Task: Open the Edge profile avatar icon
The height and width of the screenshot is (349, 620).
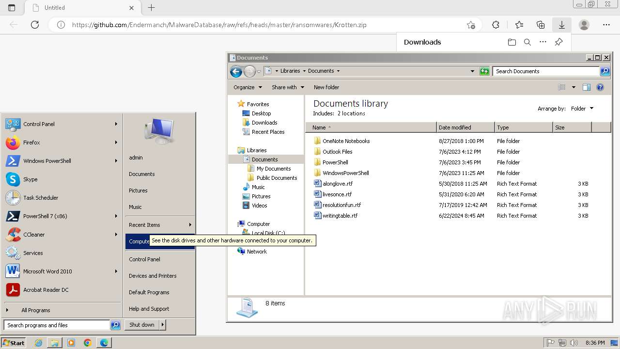Action: coord(584,25)
